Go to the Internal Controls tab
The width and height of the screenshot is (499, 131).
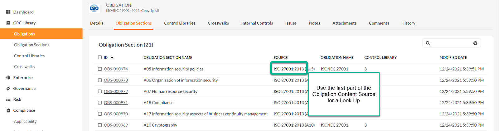(257, 23)
